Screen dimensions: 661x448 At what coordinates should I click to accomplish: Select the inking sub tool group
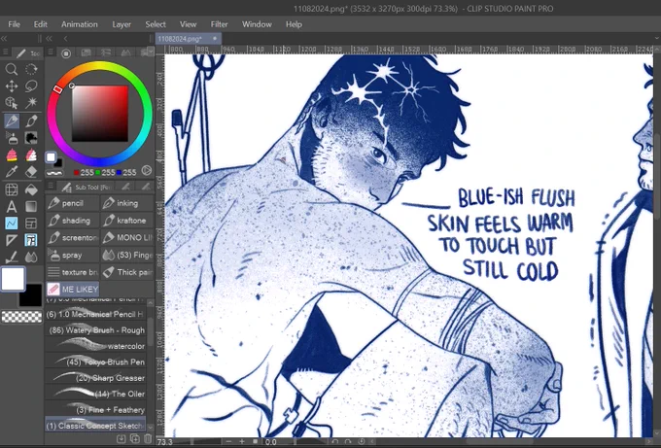click(x=127, y=203)
